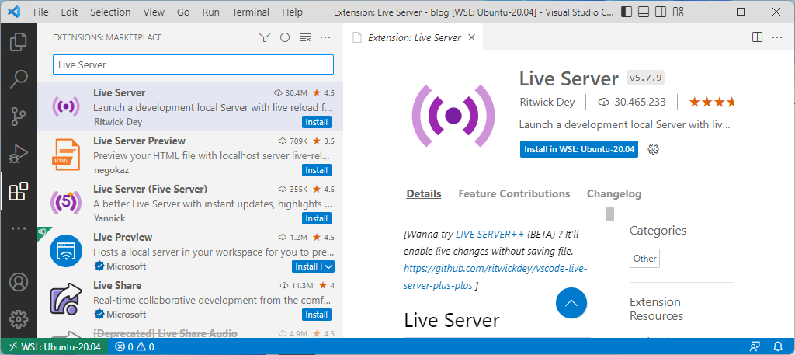Open Source Control view icon
This screenshot has width=795, height=355.
(19, 117)
